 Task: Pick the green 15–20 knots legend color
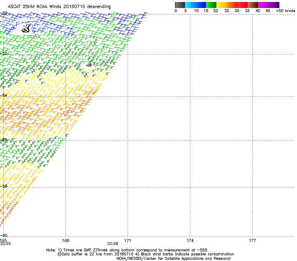click(x=212, y=5)
